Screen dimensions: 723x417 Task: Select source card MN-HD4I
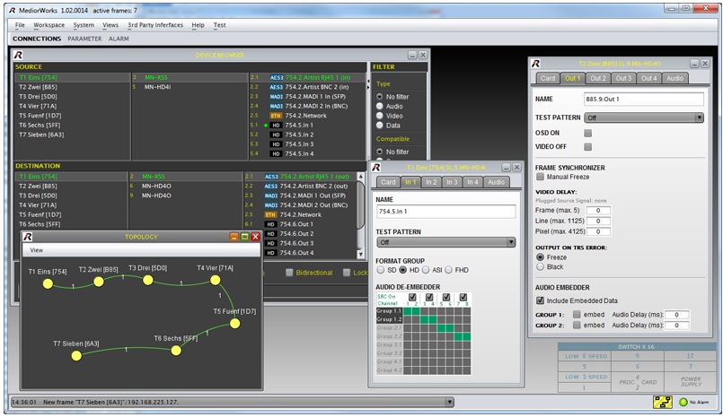pos(158,87)
